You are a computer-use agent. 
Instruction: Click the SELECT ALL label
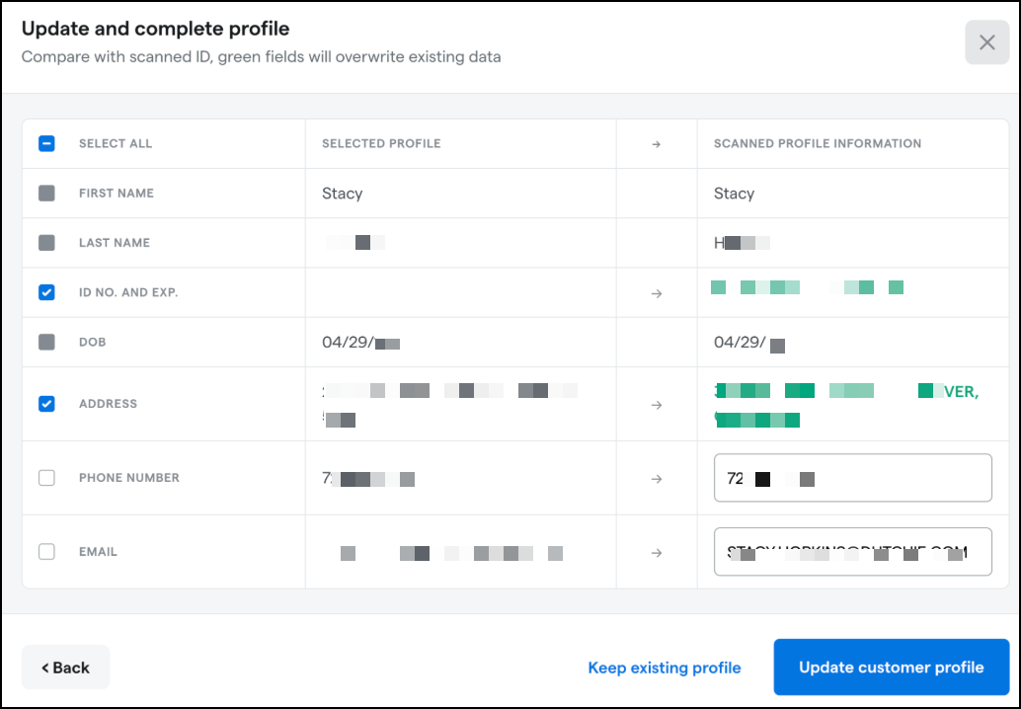(x=116, y=143)
